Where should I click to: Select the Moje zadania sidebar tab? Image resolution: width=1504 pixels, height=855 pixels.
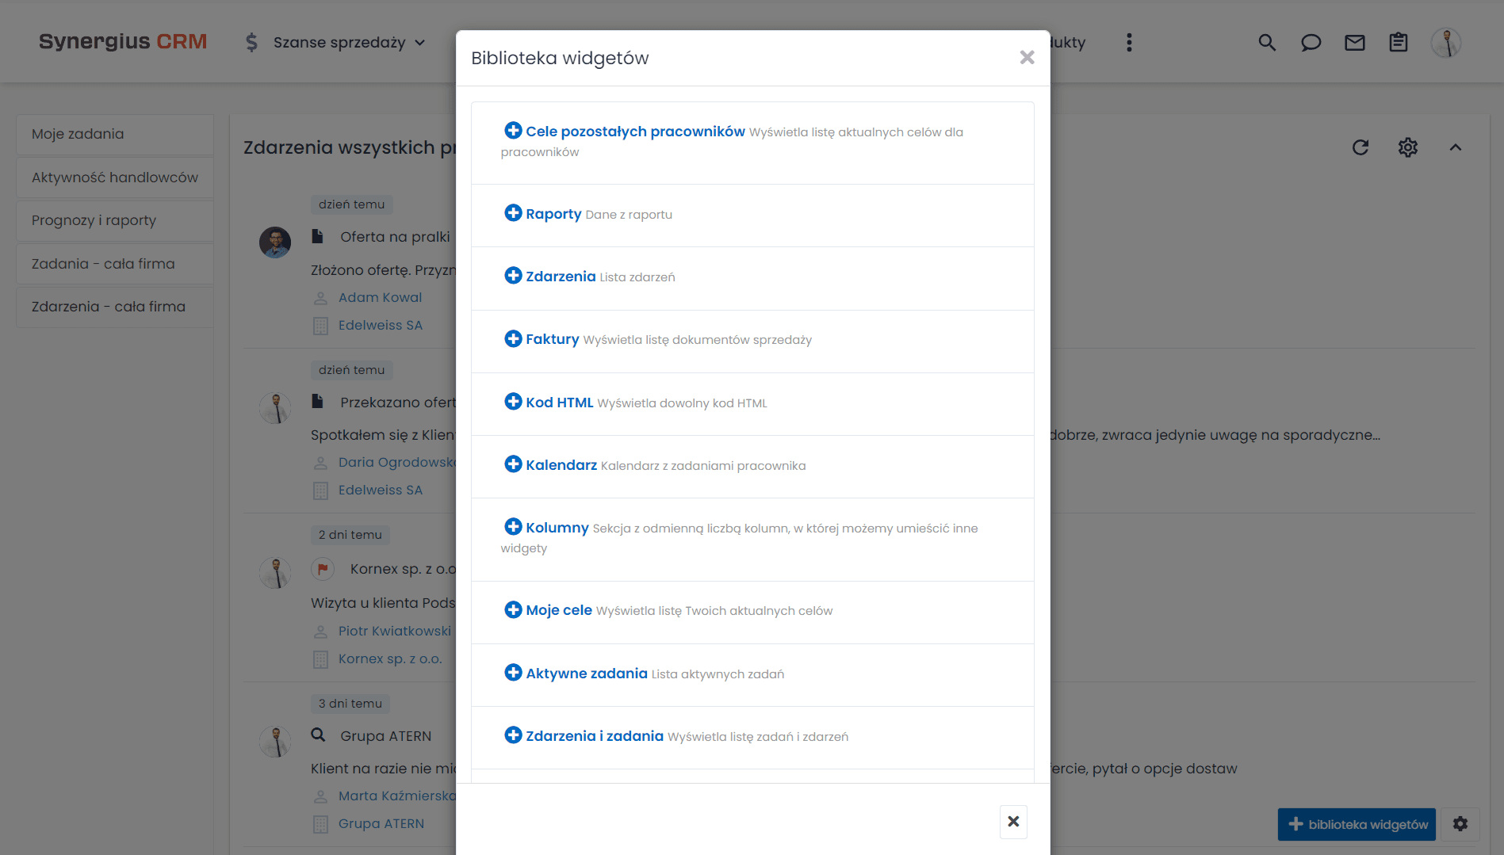coord(78,134)
